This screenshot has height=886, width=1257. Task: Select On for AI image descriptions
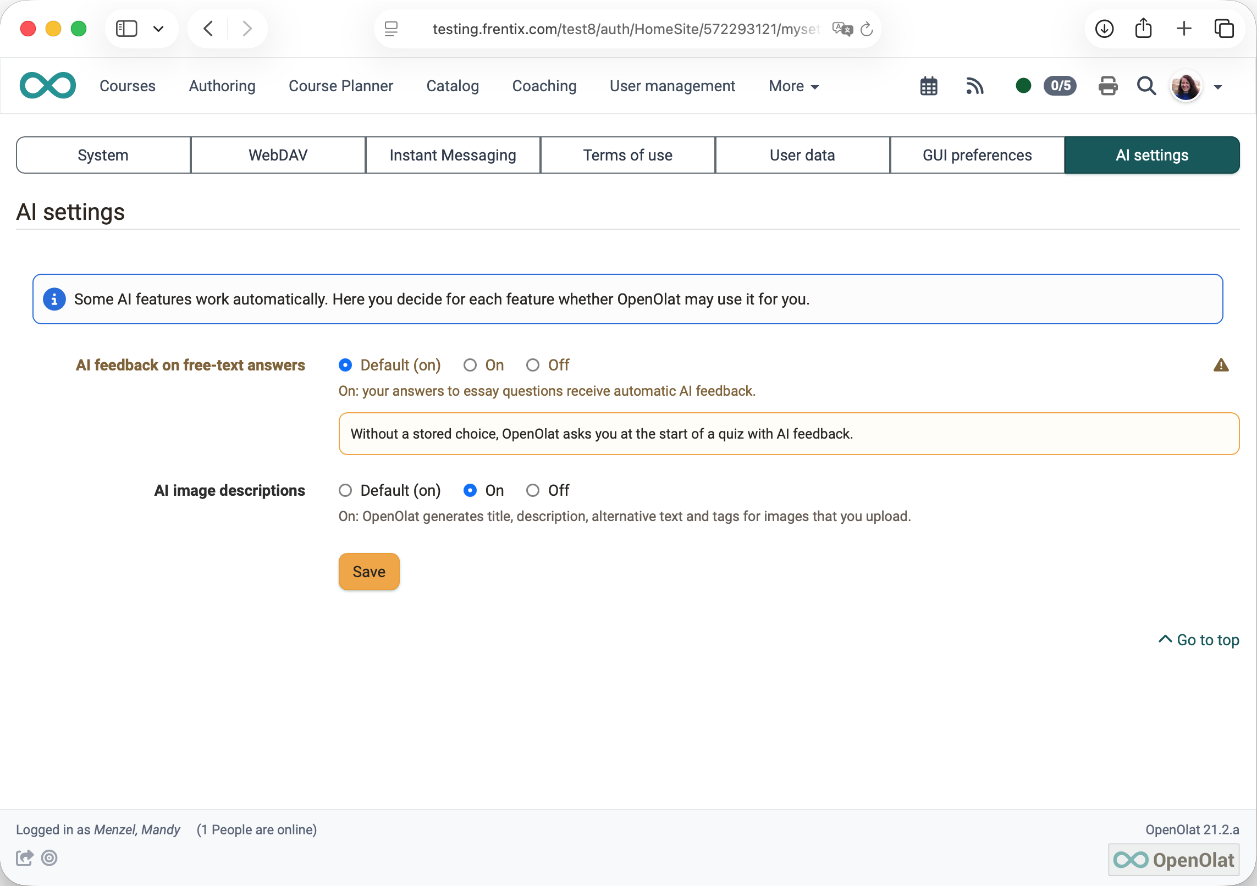coord(470,490)
